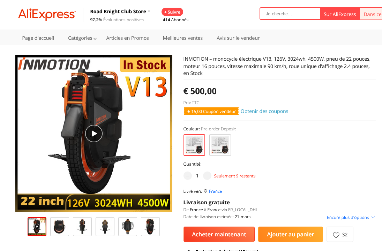Expand Road Knight Club Store dropdown arrow
This screenshot has width=382, height=251.
(149, 12)
